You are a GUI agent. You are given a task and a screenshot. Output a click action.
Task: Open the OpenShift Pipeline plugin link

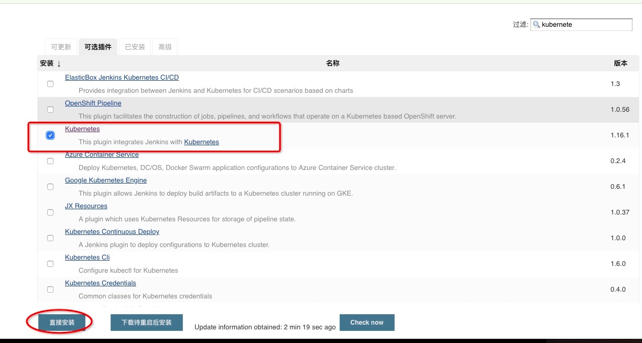pos(93,103)
